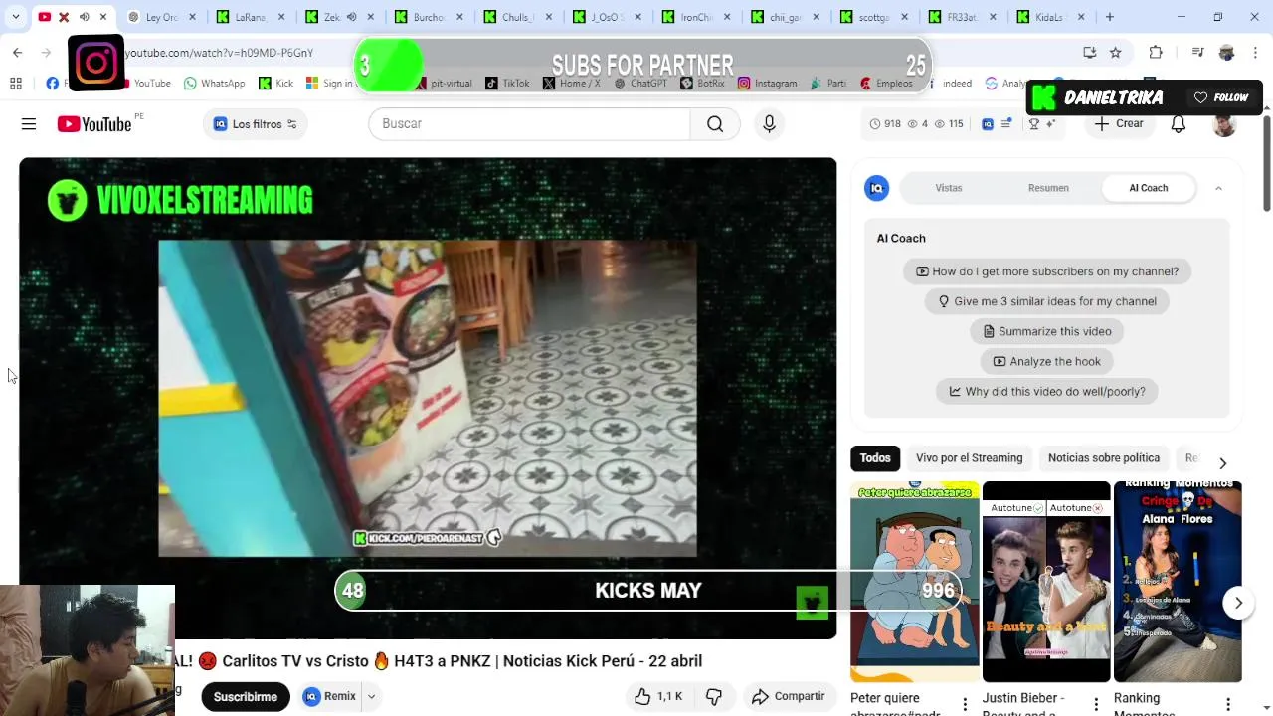The height and width of the screenshot is (716, 1273).
Task: Open the apps grid in the bookmarks bar
Action: pyautogui.click(x=16, y=84)
